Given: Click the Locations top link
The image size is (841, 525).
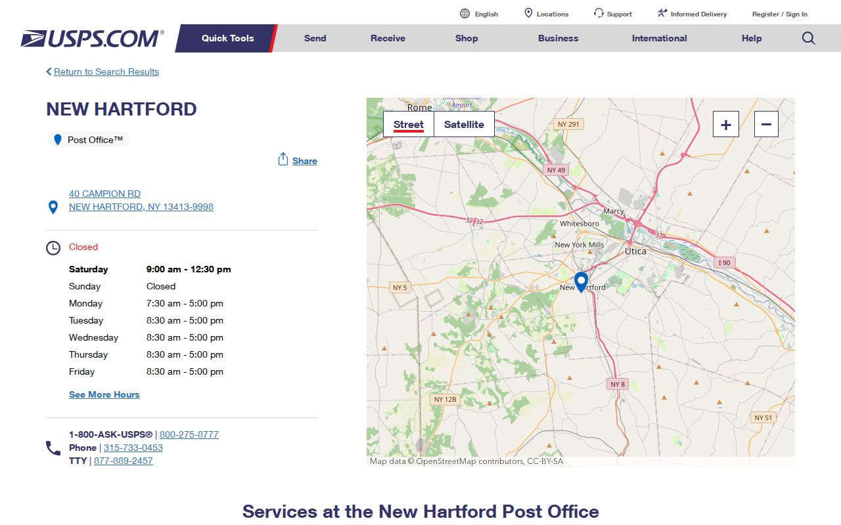Looking at the screenshot, I should pyautogui.click(x=553, y=14).
